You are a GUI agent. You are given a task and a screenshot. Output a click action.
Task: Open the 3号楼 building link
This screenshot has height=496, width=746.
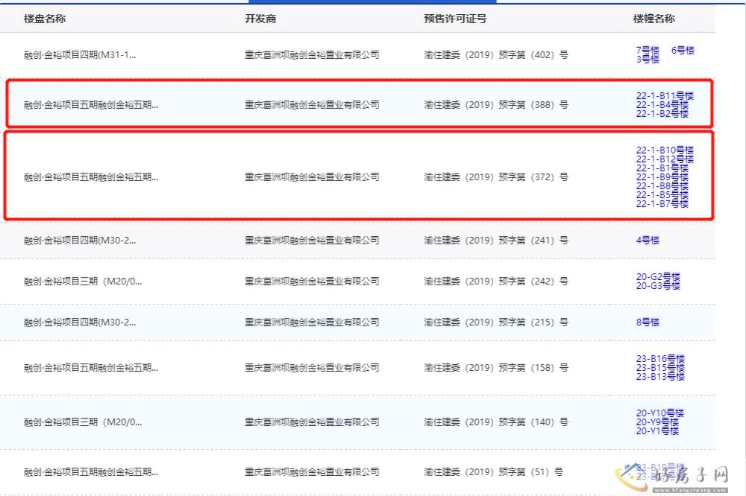[648, 60]
